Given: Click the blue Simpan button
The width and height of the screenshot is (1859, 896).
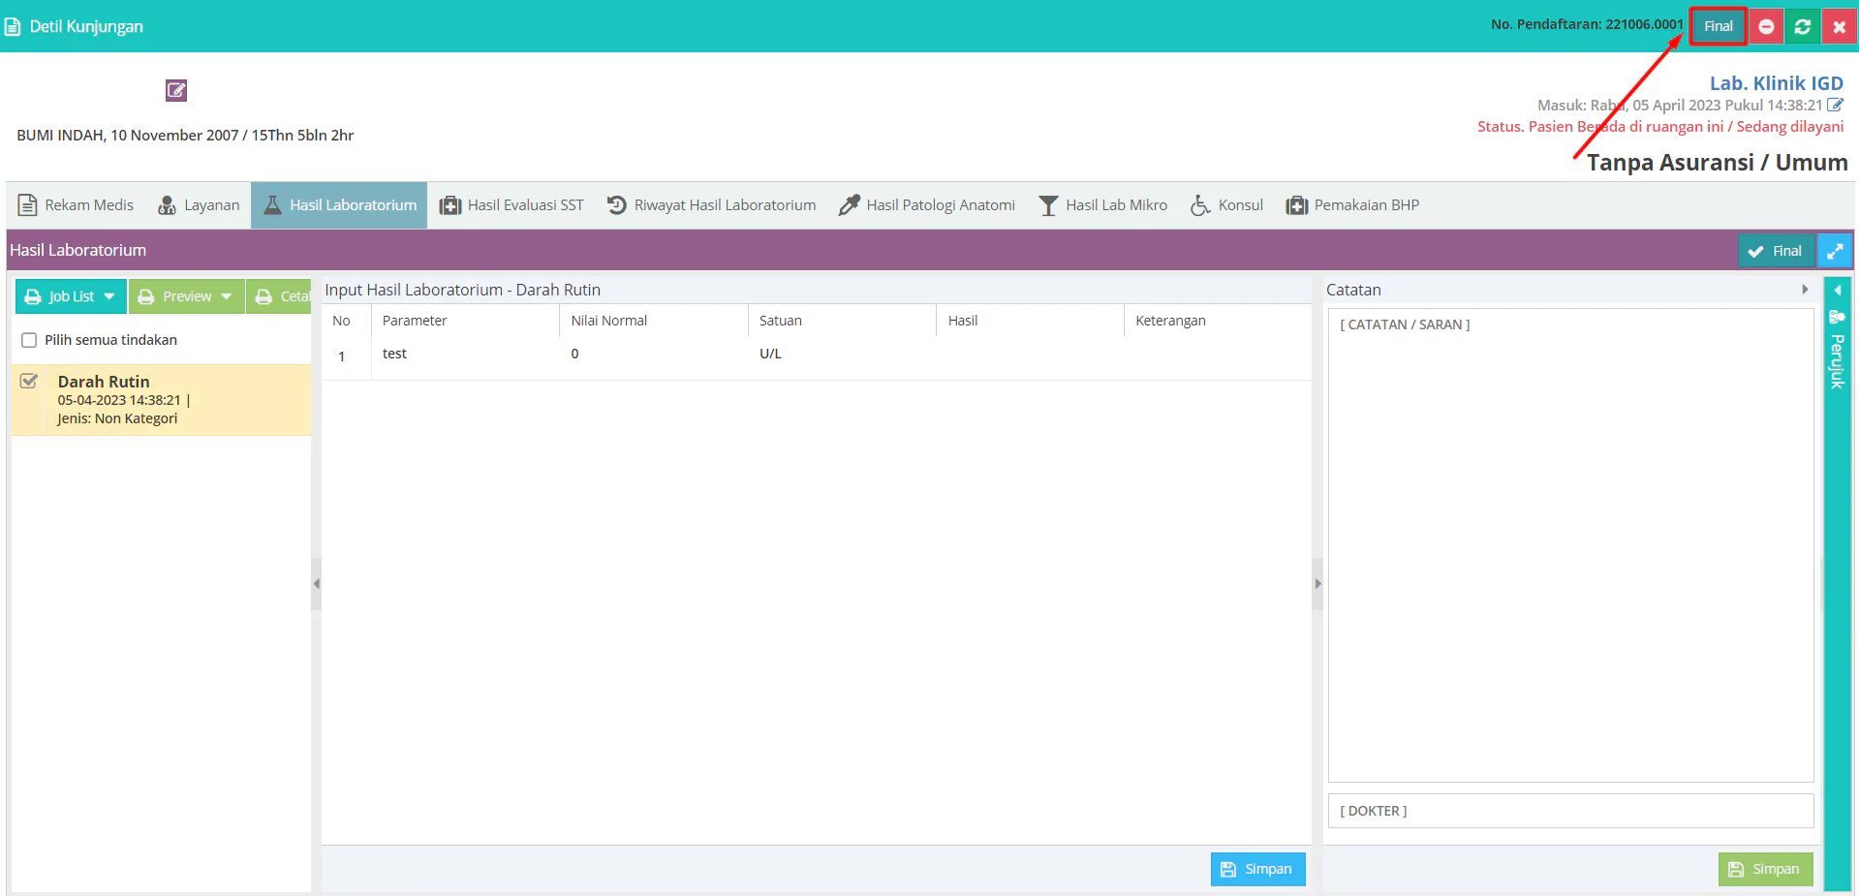Looking at the screenshot, I should pyautogui.click(x=1257, y=869).
